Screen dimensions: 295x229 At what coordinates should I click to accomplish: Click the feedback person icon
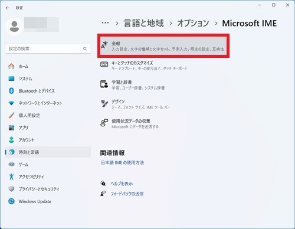click(103, 194)
